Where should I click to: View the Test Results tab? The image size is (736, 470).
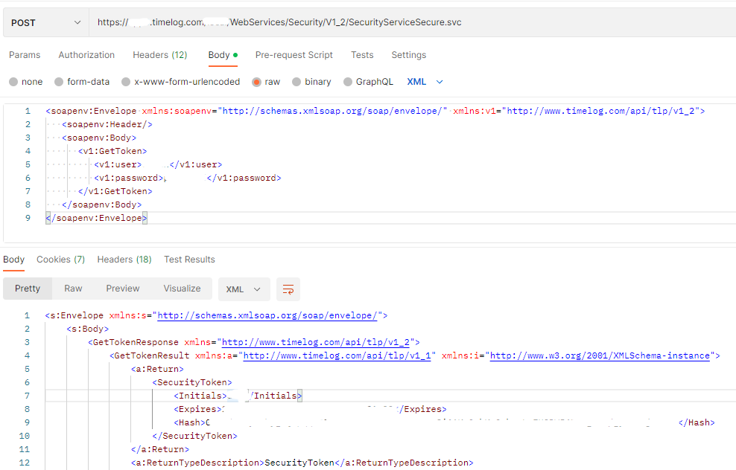189,260
